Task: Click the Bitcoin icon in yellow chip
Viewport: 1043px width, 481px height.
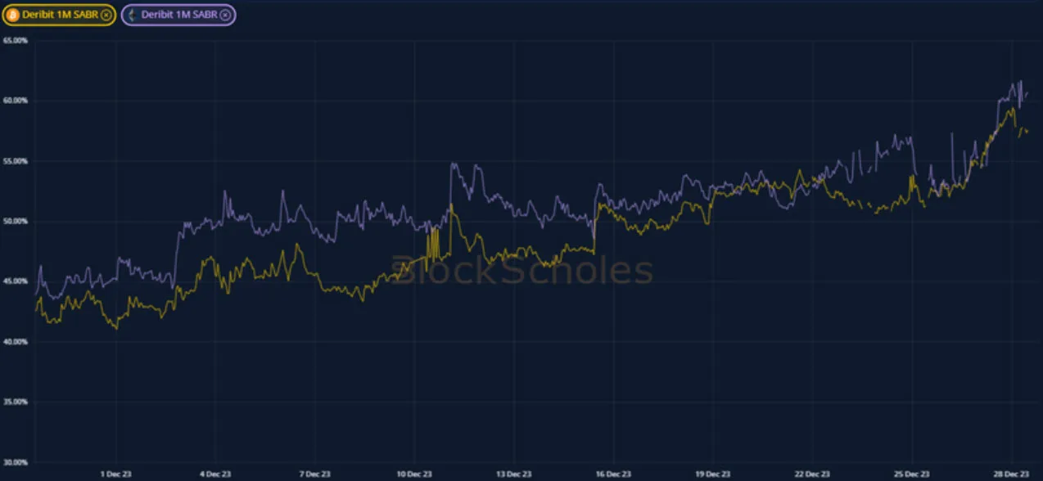Action: tap(13, 15)
